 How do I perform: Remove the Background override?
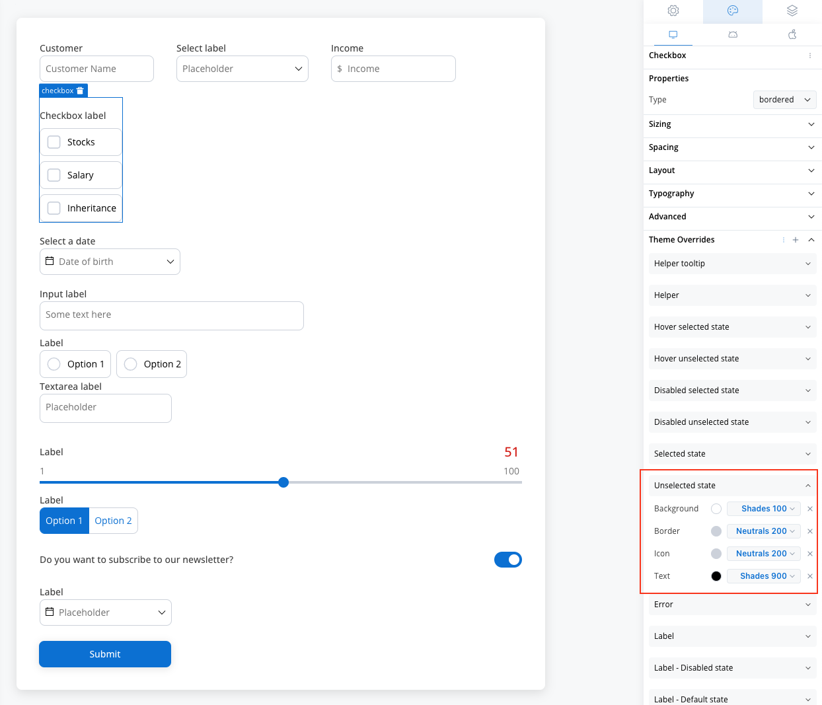point(810,509)
